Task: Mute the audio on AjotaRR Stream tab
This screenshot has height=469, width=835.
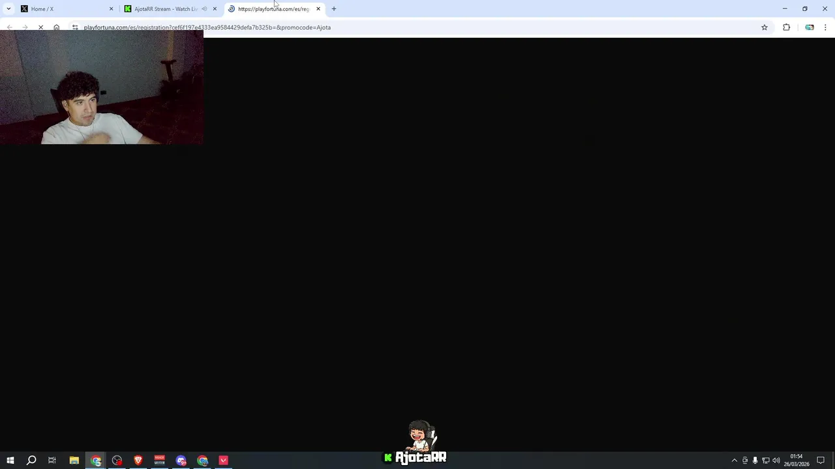Action: tap(204, 9)
